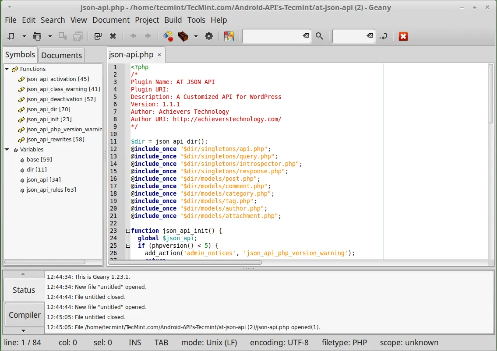
Task: Click the Compile icon in toolbar
Action: (168, 36)
